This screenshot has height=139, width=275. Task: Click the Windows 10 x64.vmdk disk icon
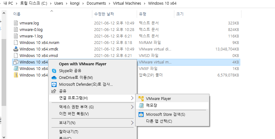[x=16, y=49]
